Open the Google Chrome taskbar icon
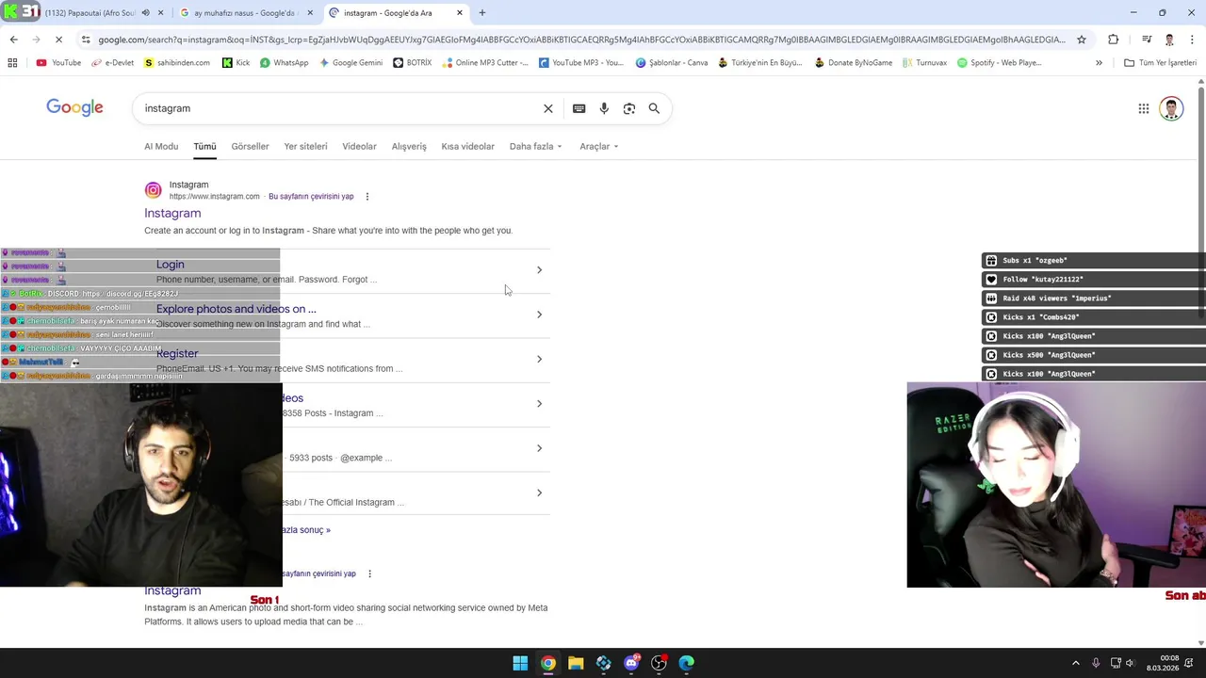Screen dimensions: 1206x678 click(x=548, y=663)
